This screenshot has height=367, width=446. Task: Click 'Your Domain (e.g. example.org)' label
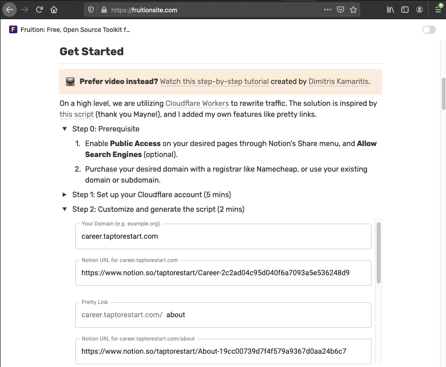click(x=121, y=224)
